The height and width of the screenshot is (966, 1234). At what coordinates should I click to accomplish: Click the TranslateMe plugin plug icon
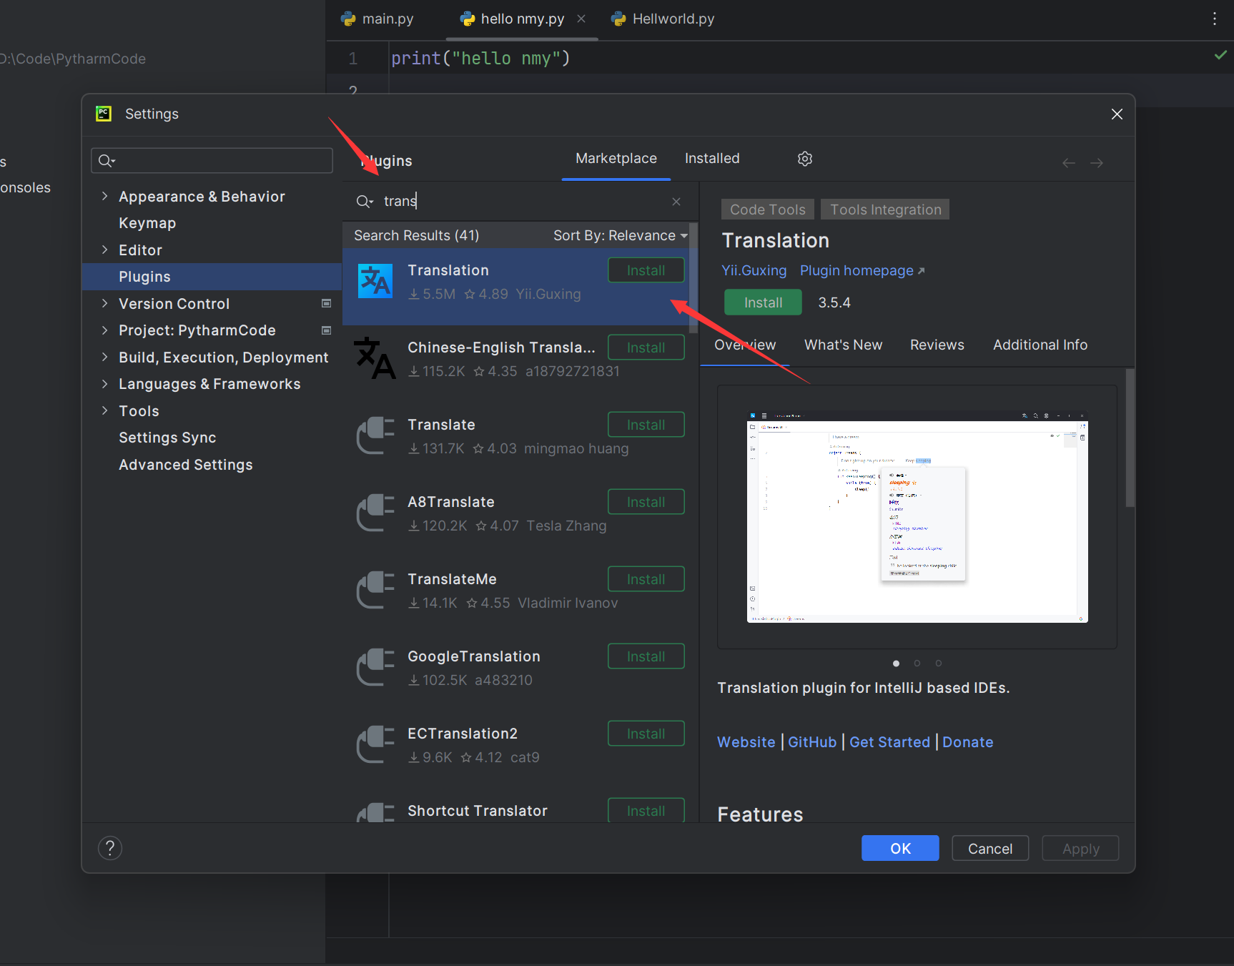click(x=375, y=591)
